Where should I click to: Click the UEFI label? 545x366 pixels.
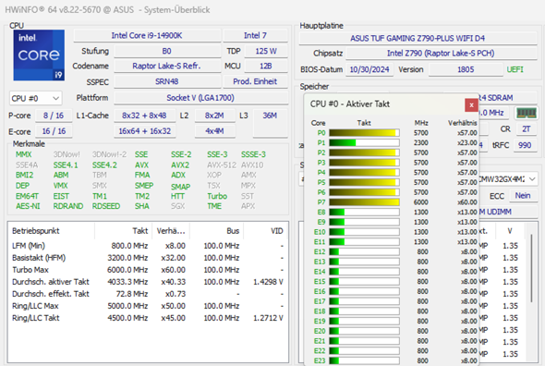click(x=515, y=69)
